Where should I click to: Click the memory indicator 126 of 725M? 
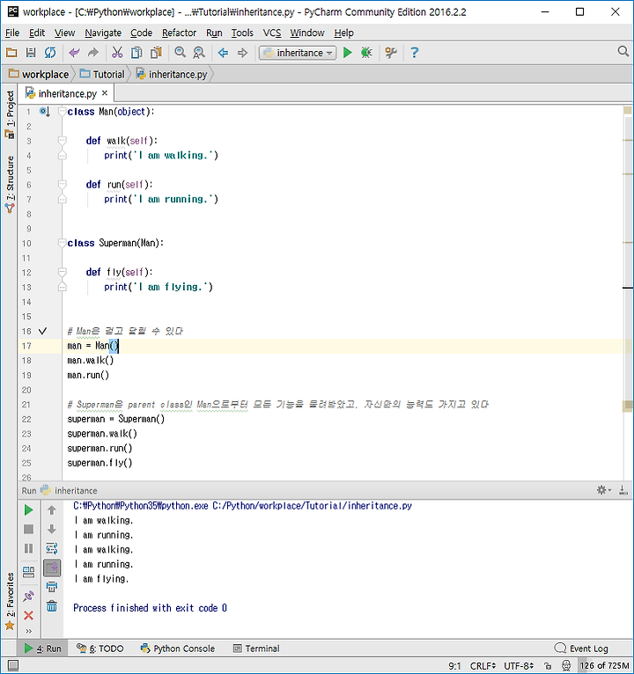(x=604, y=666)
